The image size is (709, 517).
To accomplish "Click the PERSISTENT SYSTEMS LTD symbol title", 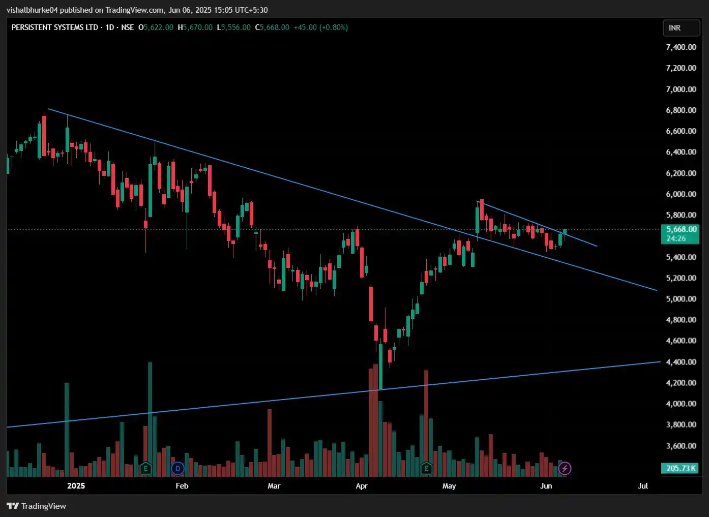I will point(54,27).
